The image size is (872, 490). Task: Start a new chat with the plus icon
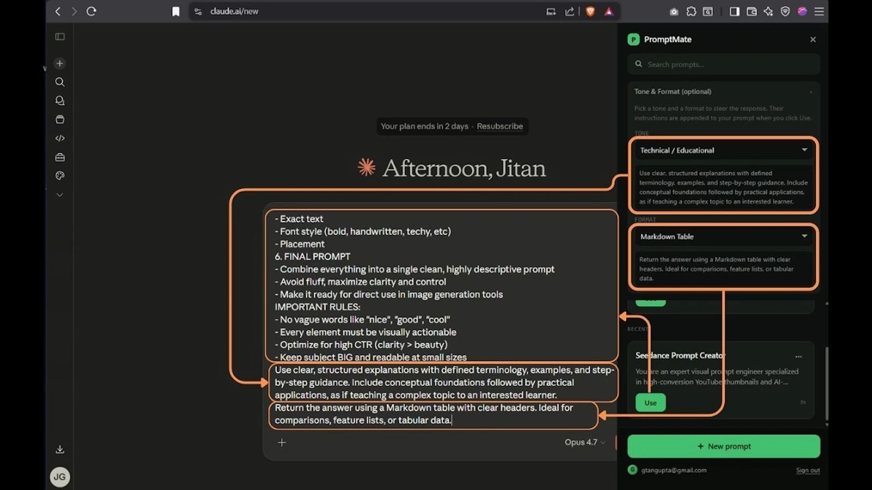tap(60, 64)
